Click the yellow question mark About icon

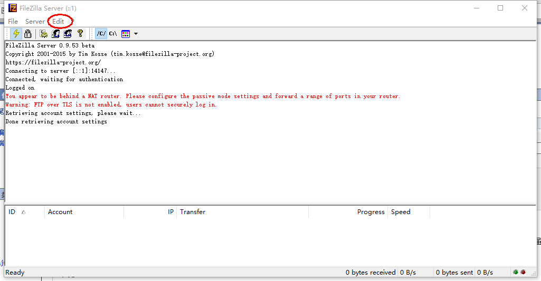(x=80, y=33)
